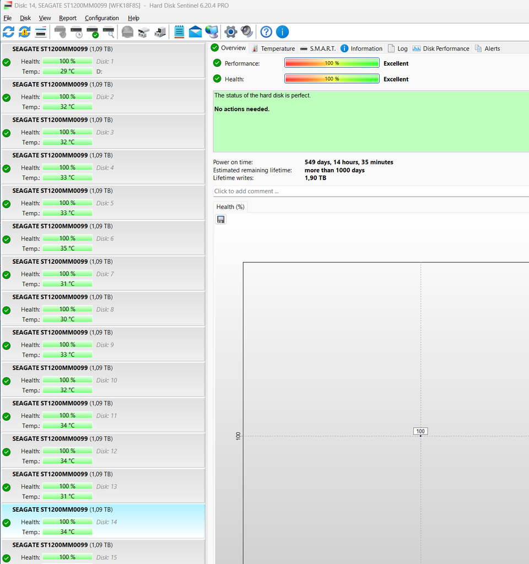Switch to the Log tab

pos(398,48)
